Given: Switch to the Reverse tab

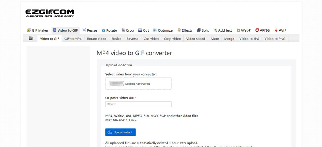Looking at the screenshot, I should click(132, 38).
